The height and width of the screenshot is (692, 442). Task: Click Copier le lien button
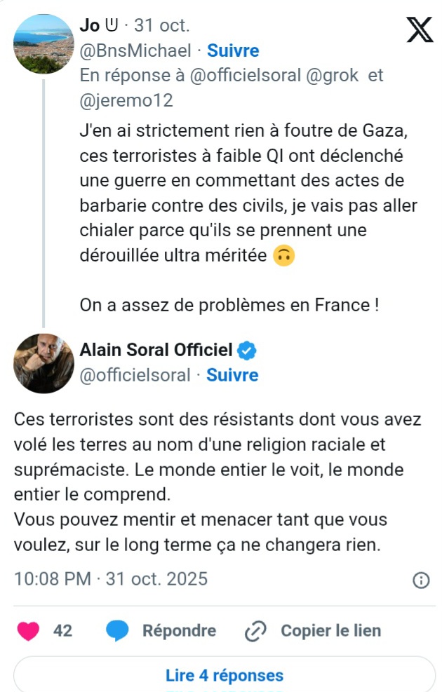point(330,631)
